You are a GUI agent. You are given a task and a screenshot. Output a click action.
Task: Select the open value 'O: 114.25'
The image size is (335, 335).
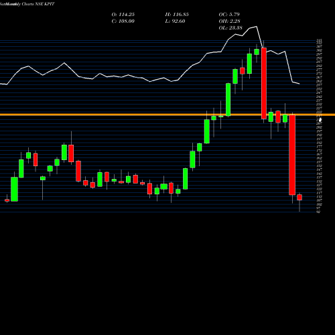[123, 15]
